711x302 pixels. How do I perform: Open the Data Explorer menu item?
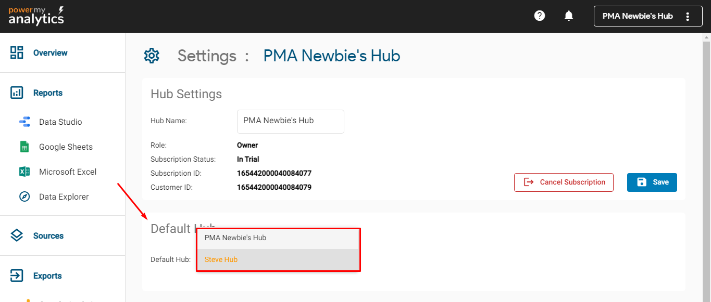click(x=64, y=197)
